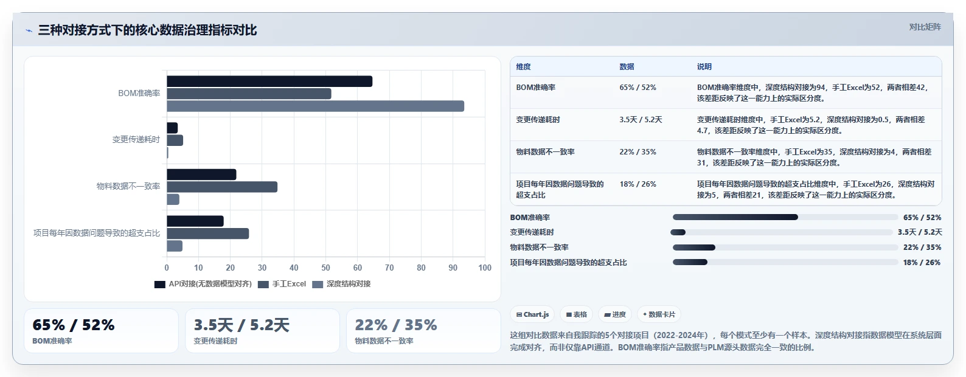Click the API对接 bar for 超支占比
This screenshot has width=966, height=377.
coord(195,221)
